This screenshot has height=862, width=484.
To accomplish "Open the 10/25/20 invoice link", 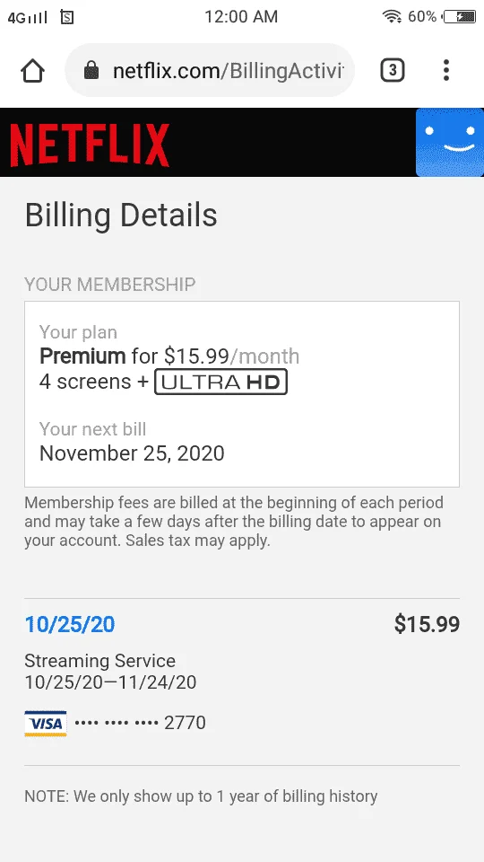I will pyautogui.click(x=70, y=624).
